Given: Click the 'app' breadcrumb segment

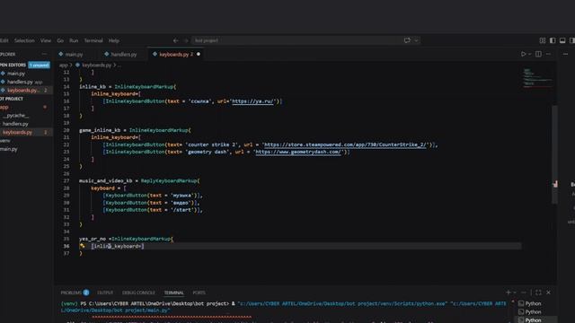Looking at the screenshot, I should 64,65.
